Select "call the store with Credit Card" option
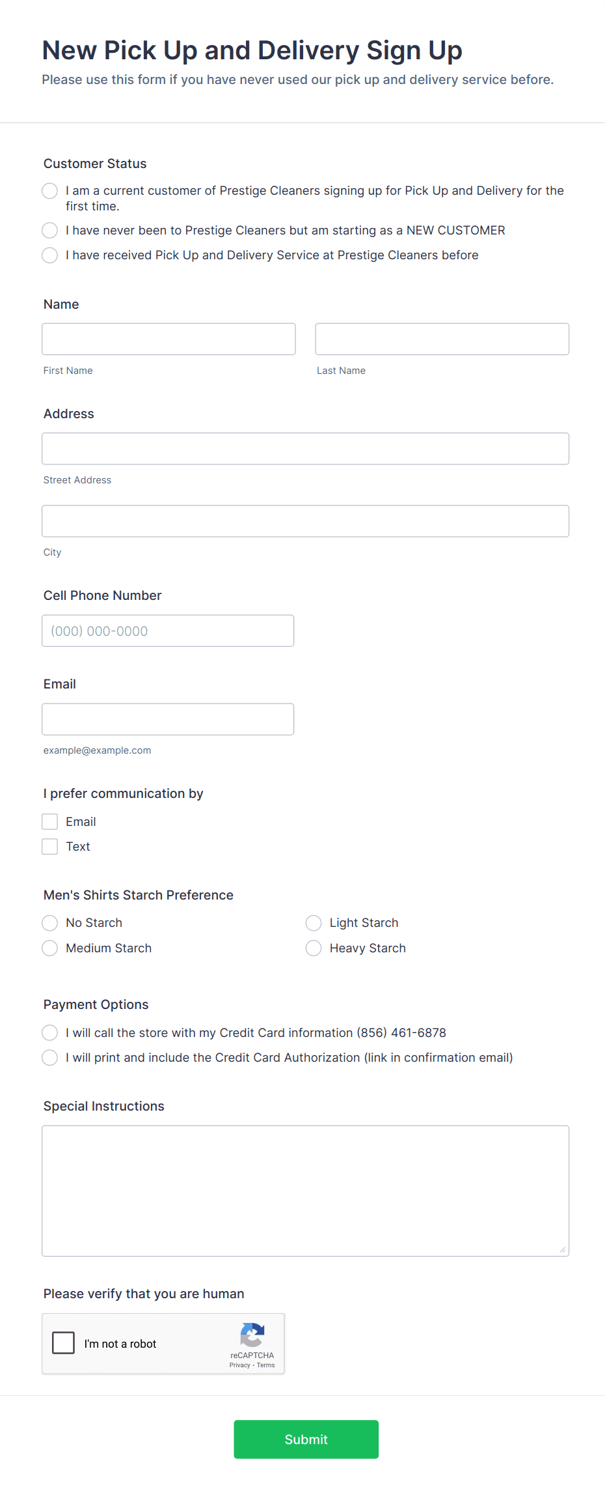605x1491 pixels. click(x=49, y=1032)
